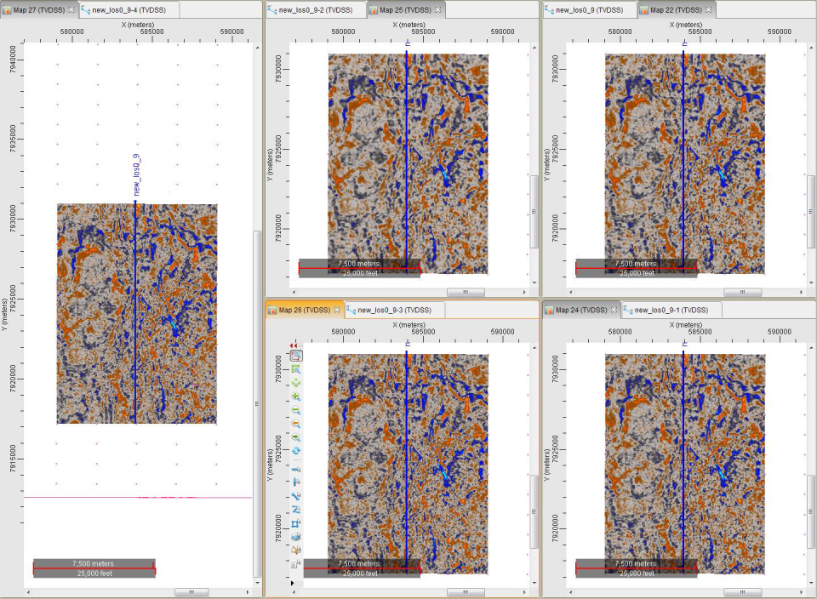Select the rectangle drawing tool in the Map 26 toolbar
817x599 pixels.
[x=296, y=523]
